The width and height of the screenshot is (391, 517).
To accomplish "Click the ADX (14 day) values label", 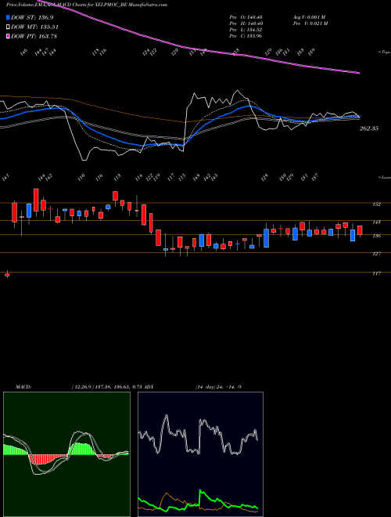I will point(218,387).
